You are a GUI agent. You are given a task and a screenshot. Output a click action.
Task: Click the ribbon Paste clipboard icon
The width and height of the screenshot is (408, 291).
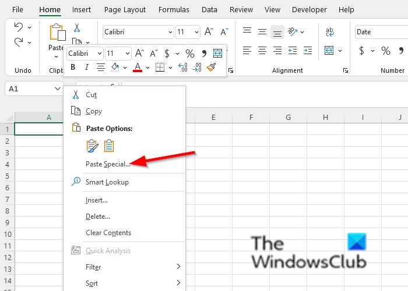tap(58, 32)
